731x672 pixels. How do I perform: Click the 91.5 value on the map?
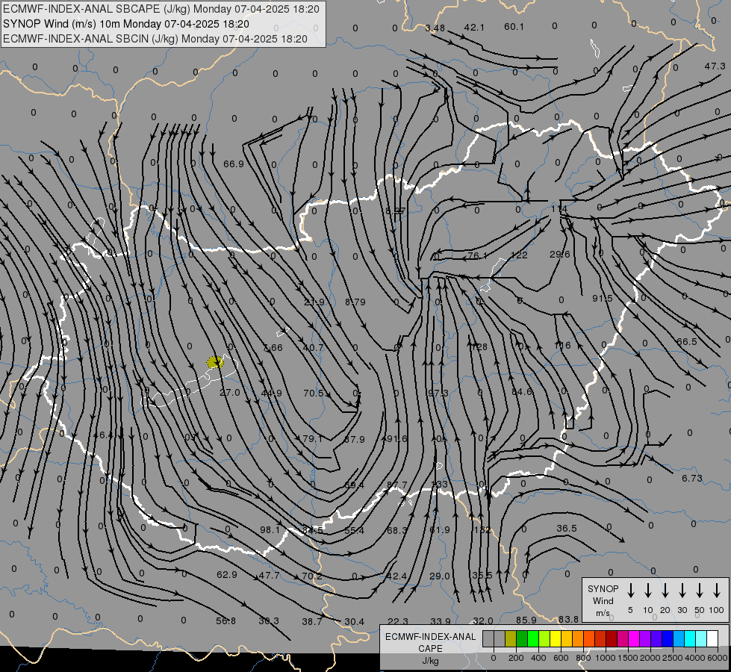tap(603, 298)
